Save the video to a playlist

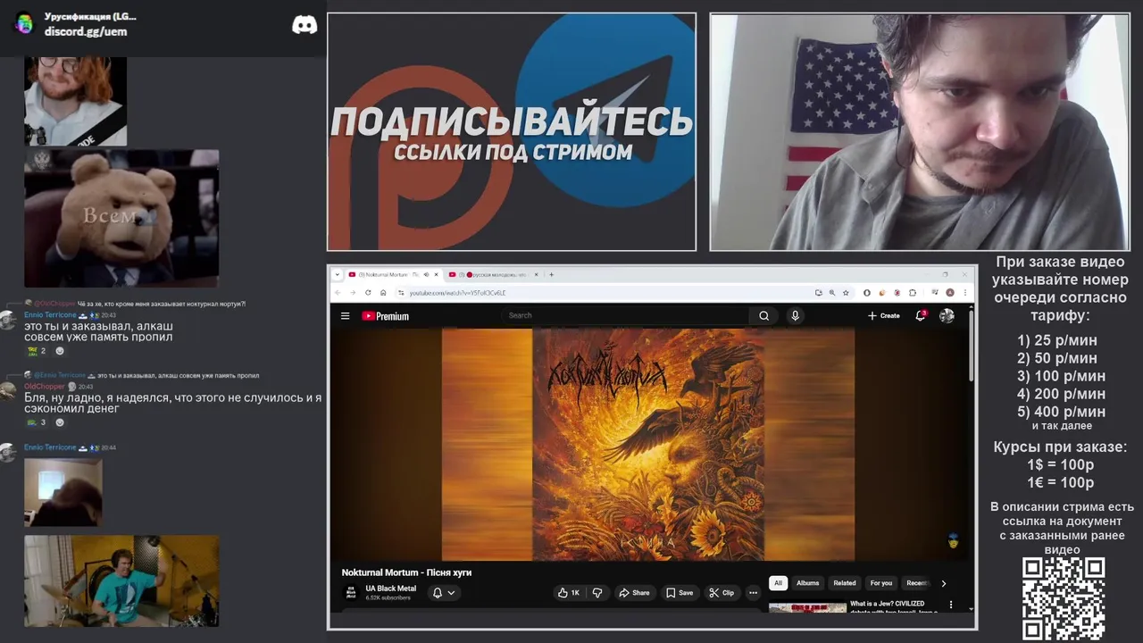pyautogui.click(x=679, y=592)
